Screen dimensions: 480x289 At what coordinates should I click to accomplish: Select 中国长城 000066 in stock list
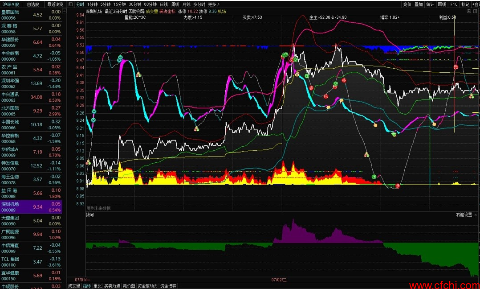[31, 124]
